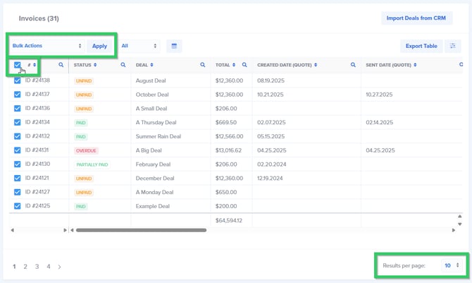
Task: Open the Bulk Actions dropdown
Action: point(47,46)
